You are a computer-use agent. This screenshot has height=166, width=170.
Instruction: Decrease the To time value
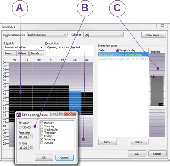point(31,149)
